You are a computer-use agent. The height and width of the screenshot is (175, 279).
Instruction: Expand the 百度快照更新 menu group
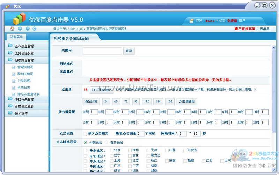(x=27, y=106)
